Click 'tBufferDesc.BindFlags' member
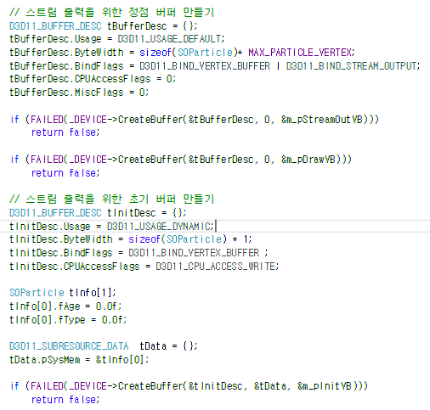This screenshot has height=410, width=430. [x=66, y=66]
